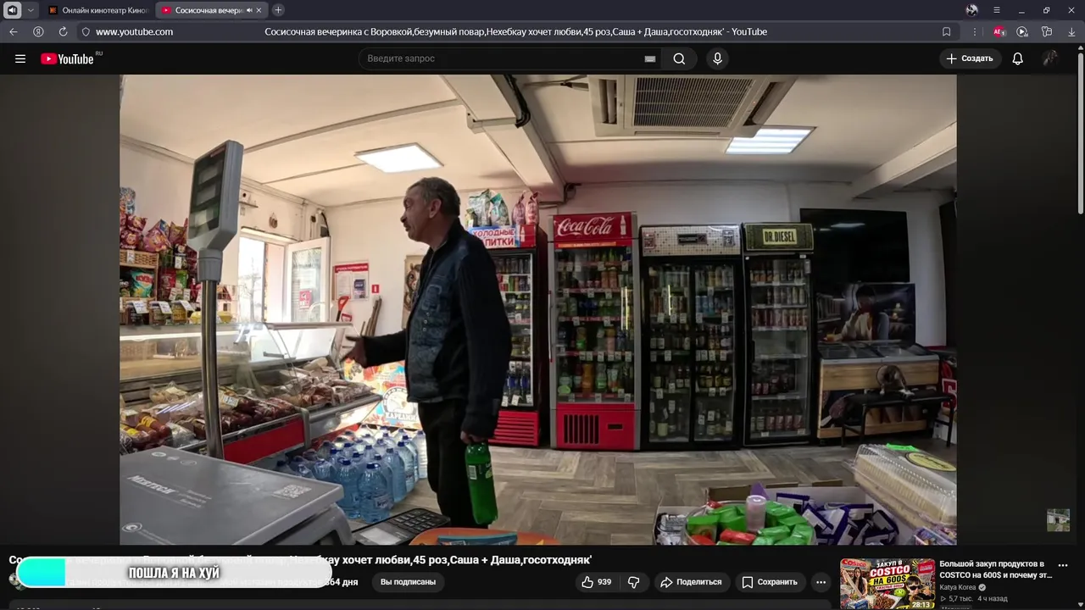Open the on-screen keyboard in search box
1085x610 pixels.
[650, 58]
